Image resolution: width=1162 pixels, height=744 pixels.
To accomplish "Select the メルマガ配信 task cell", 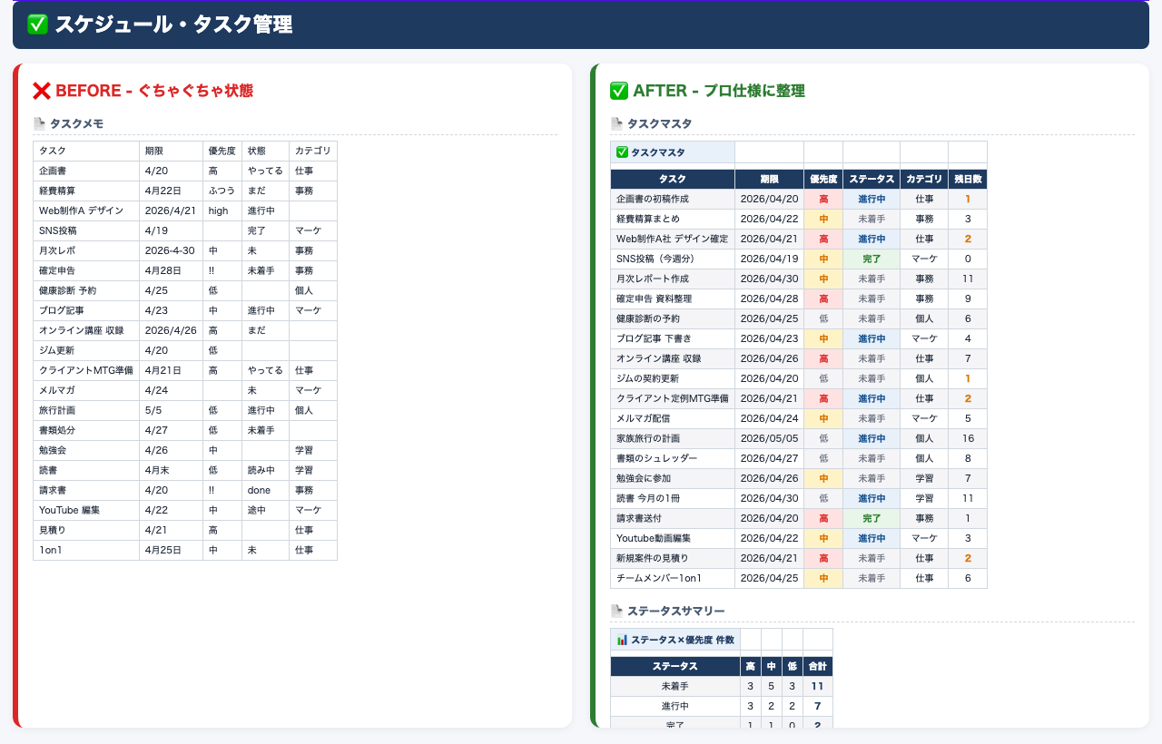I will pyautogui.click(x=673, y=418).
